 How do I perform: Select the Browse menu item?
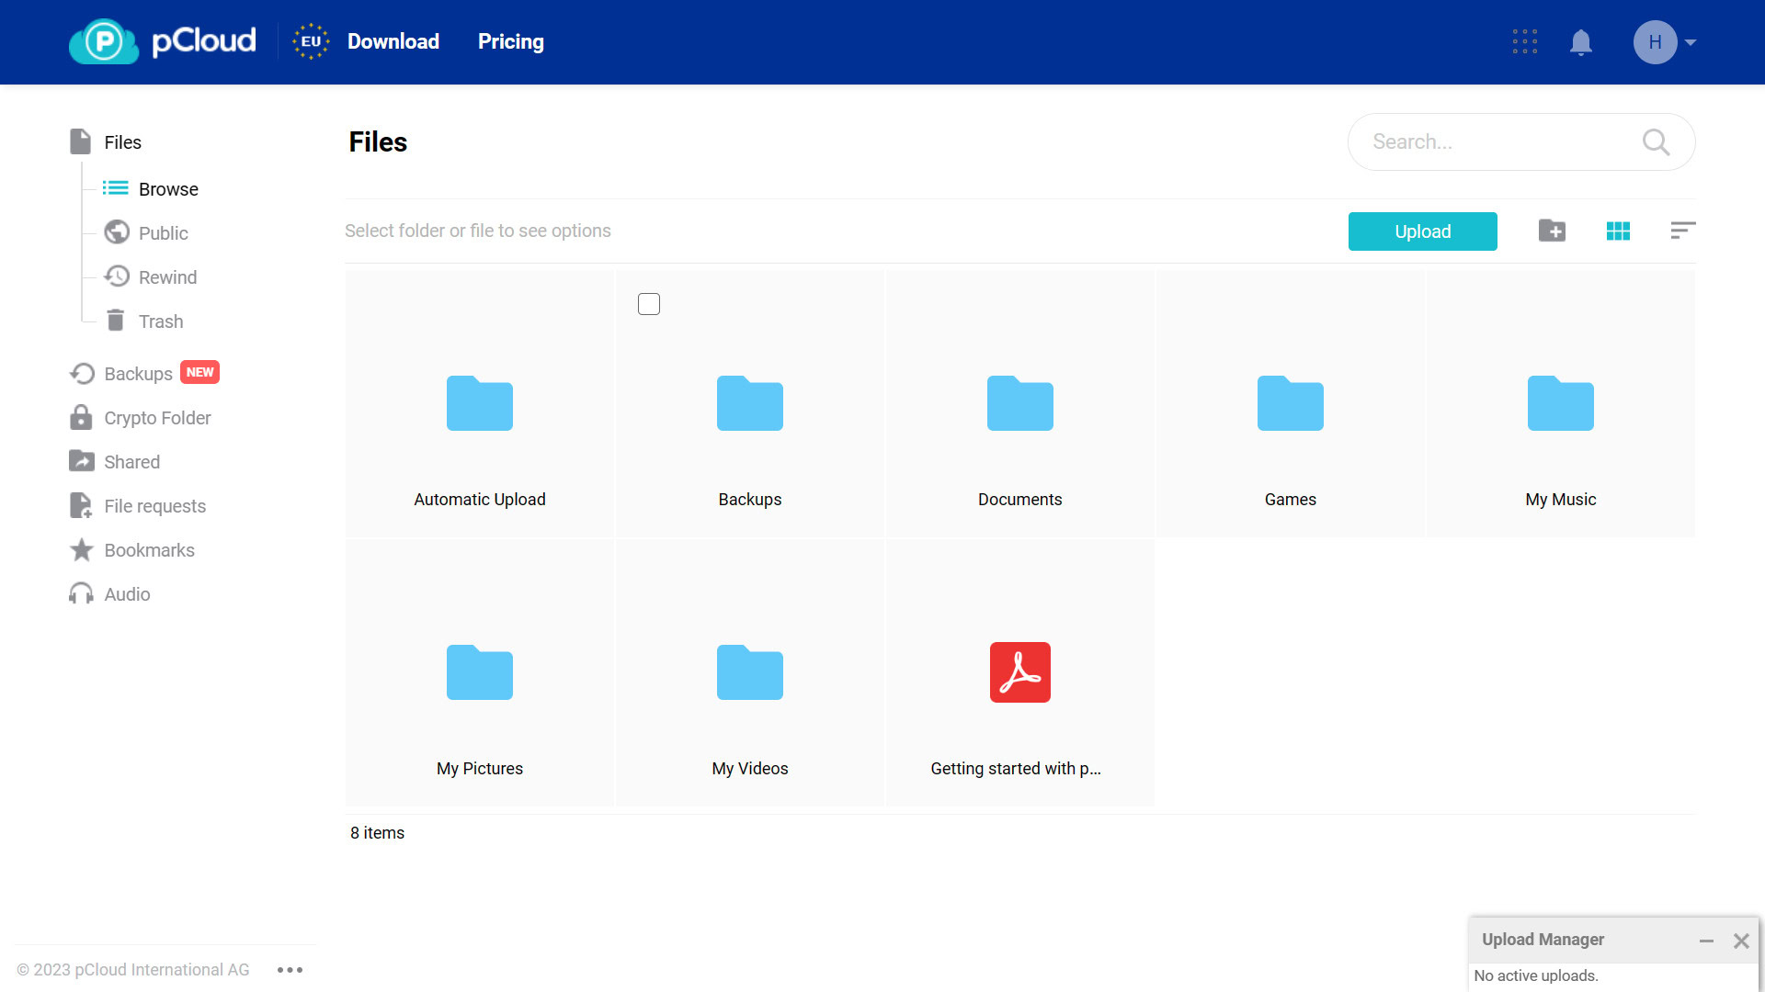click(168, 187)
